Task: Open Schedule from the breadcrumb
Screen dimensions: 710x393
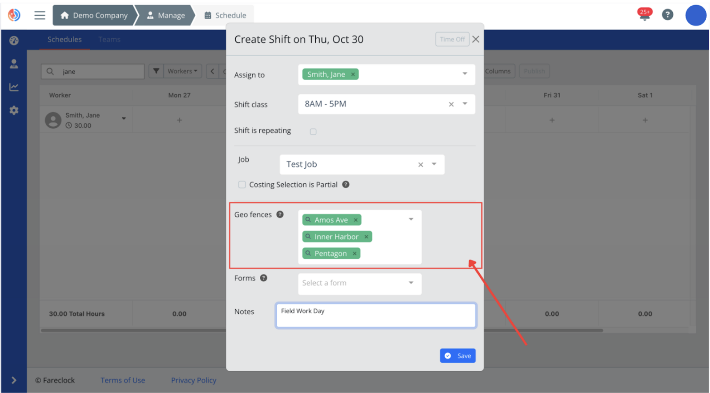Action: (x=226, y=15)
